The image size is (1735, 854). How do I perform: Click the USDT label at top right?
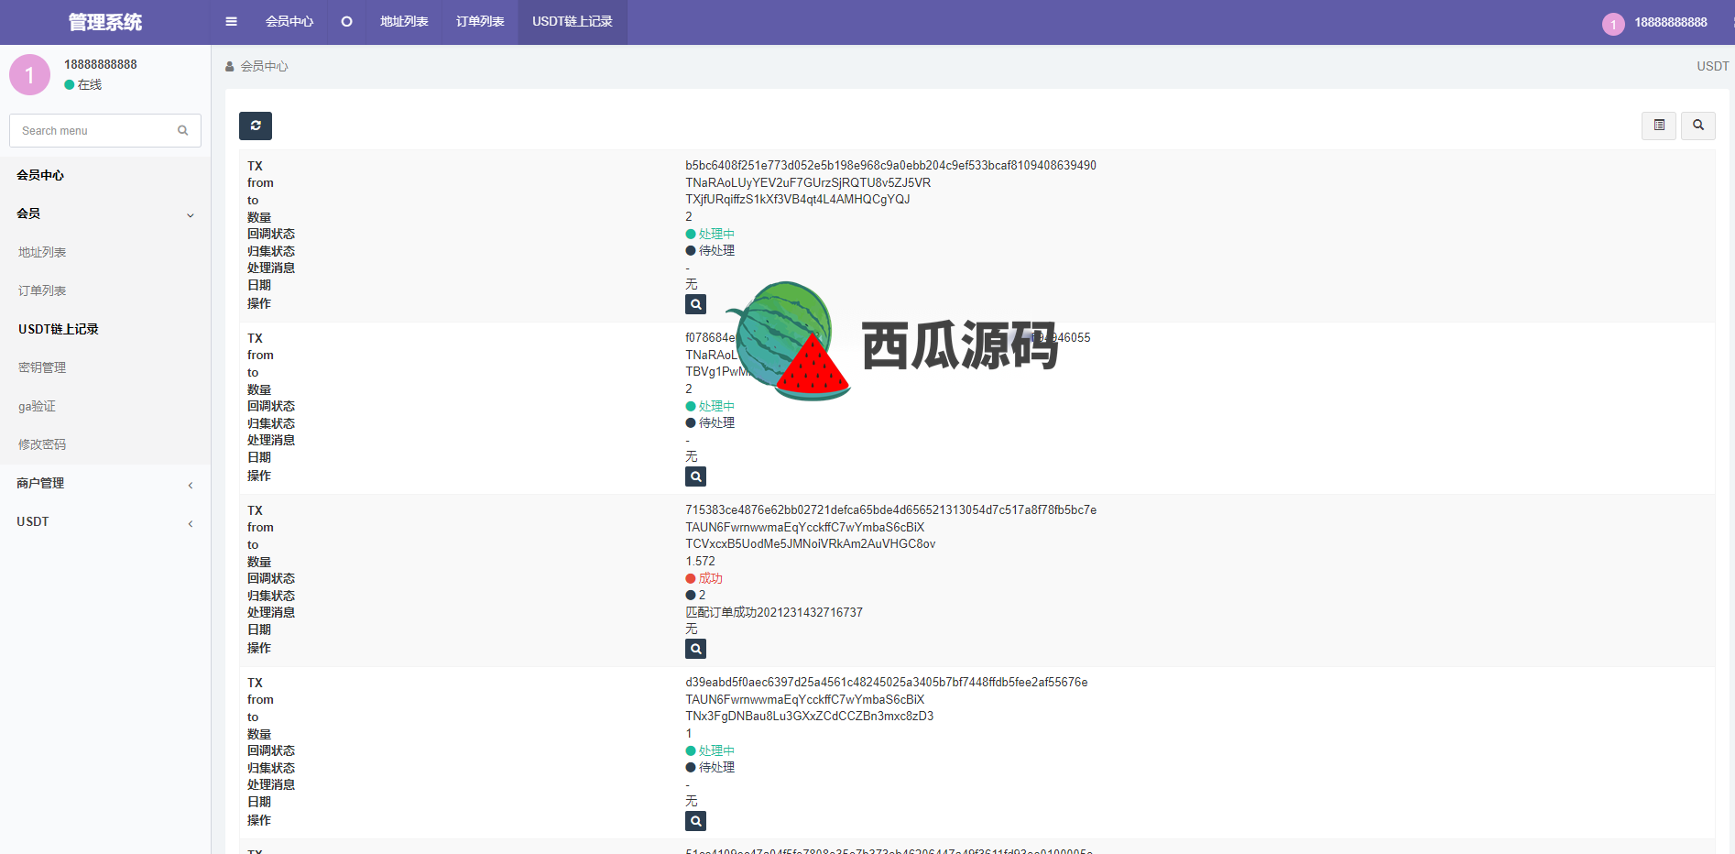(1712, 66)
